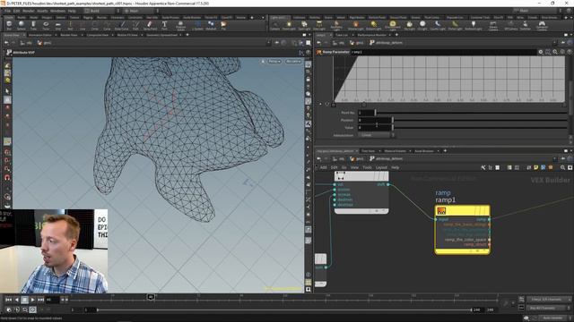Add a Point Light from the shelf
574x322 pixels.
point(289,26)
